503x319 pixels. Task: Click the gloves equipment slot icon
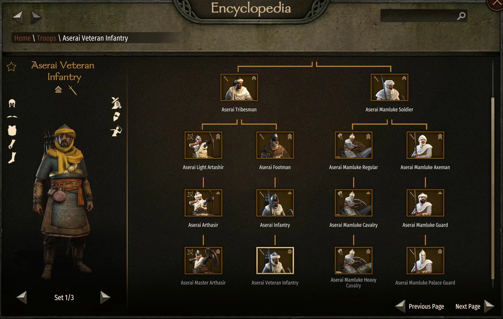tap(12, 144)
